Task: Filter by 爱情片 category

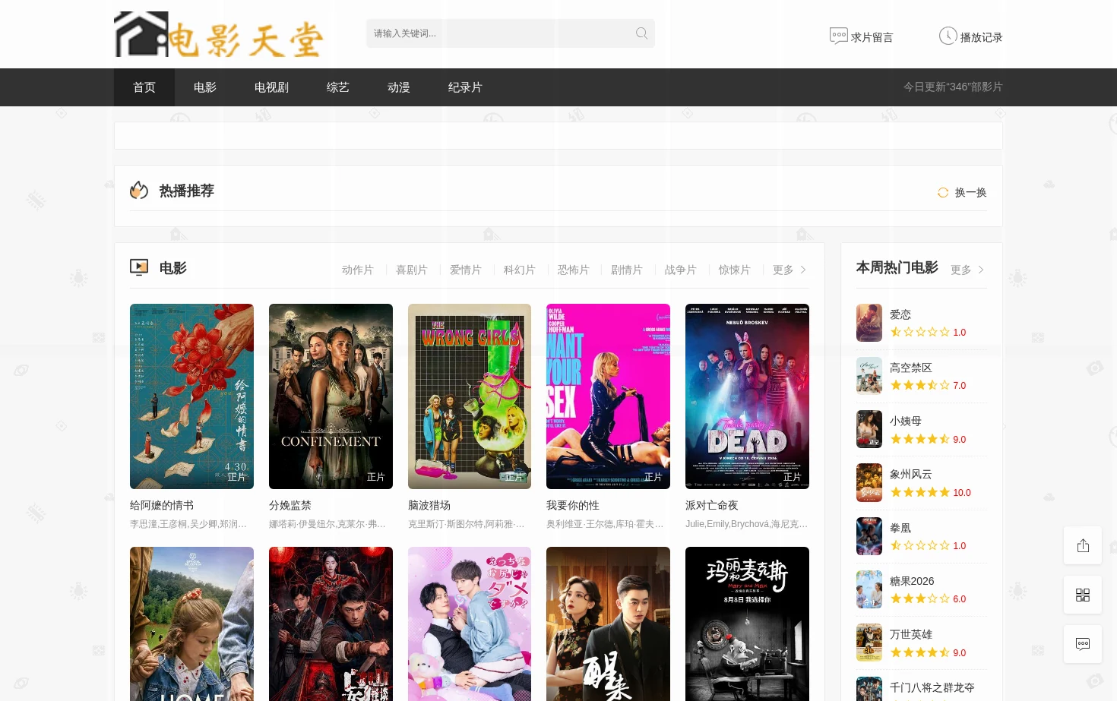Action: pyautogui.click(x=465, y=270)
